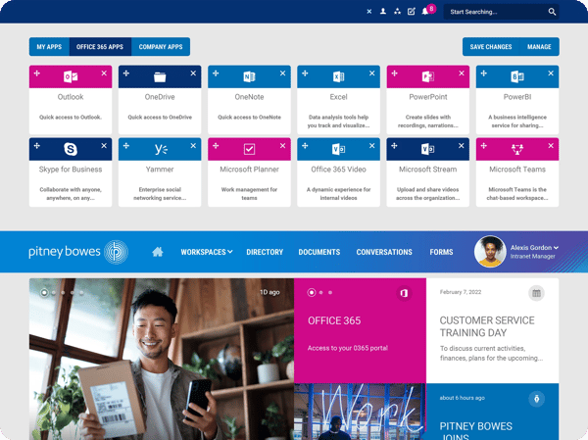Open the Documents menu item
This screenshot has height=440, width=588.
(x=319, y=252)
